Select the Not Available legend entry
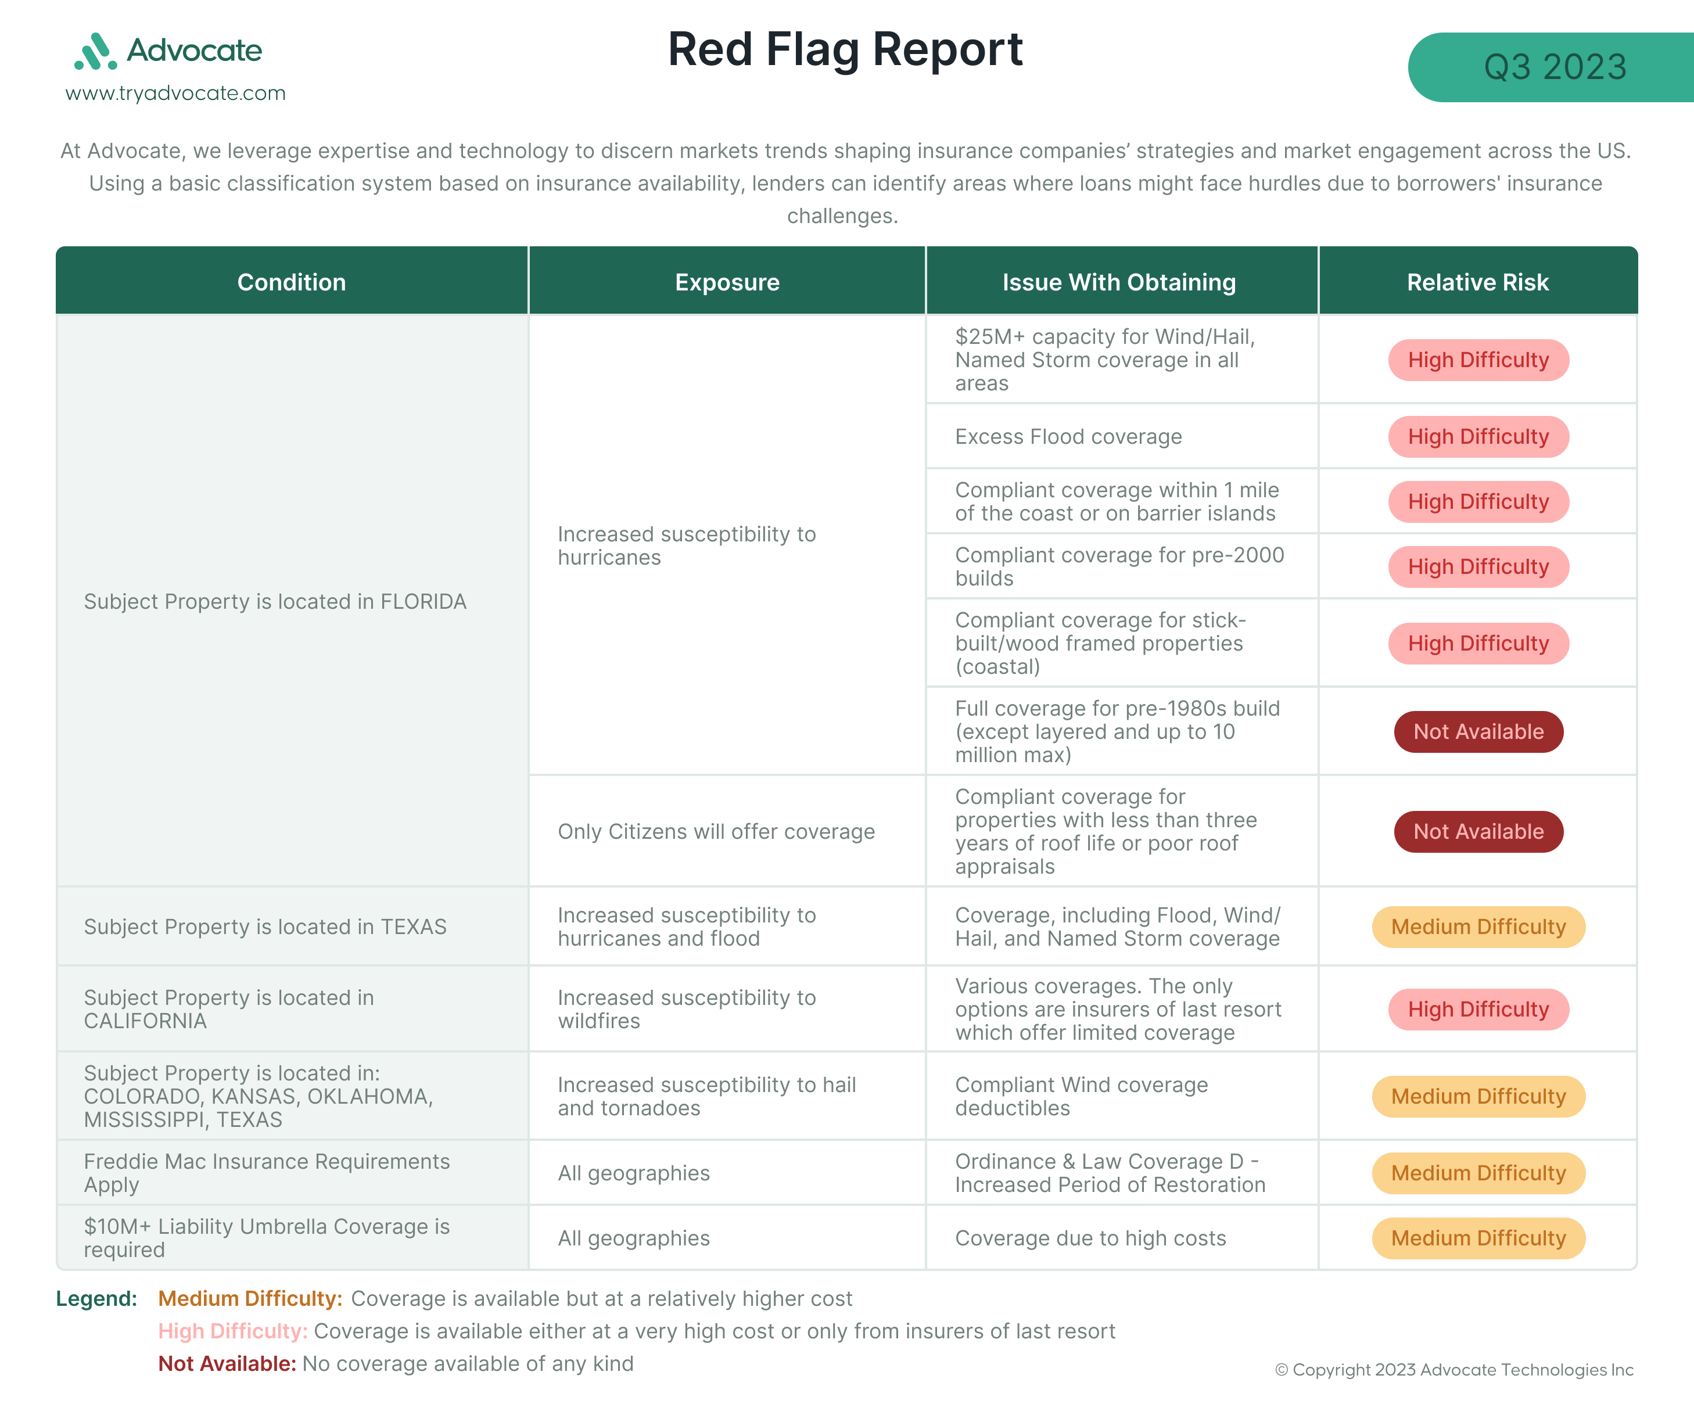 point(396,1363)
